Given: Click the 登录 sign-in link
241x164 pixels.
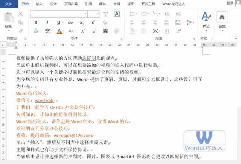Looking at the screenshot, I should [230, 3].
